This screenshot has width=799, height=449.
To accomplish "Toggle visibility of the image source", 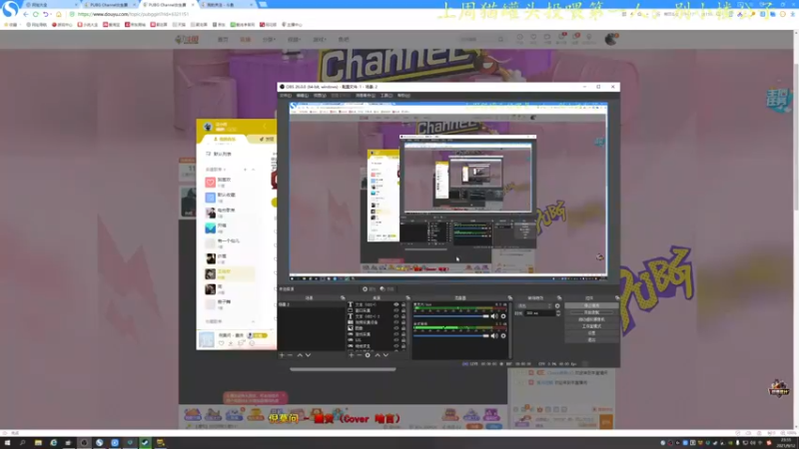I will pyautogui.click(x=396, y=328).
